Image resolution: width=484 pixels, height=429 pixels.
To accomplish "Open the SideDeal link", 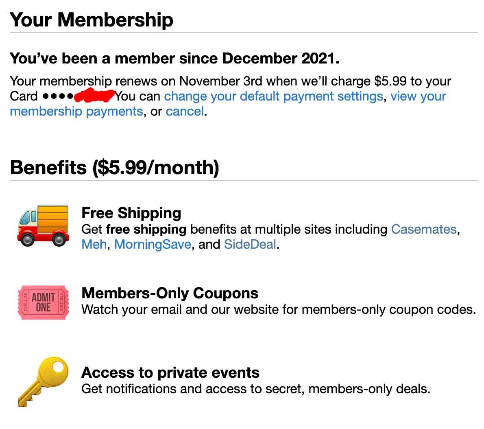I will click(x=251, y=244).
